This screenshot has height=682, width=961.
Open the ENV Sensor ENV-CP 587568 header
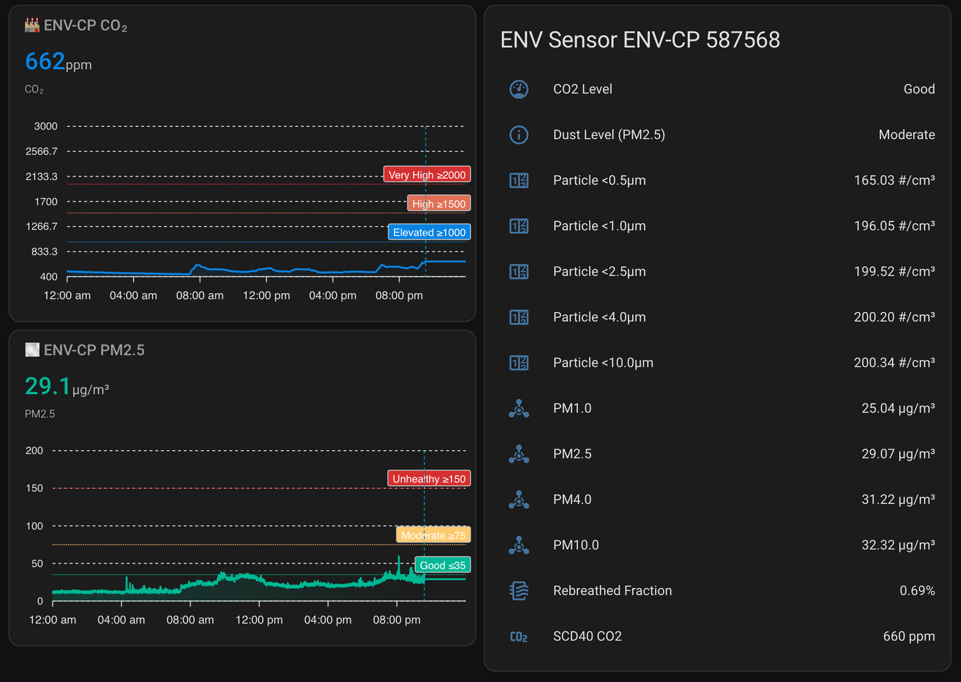tap(640, 39)
